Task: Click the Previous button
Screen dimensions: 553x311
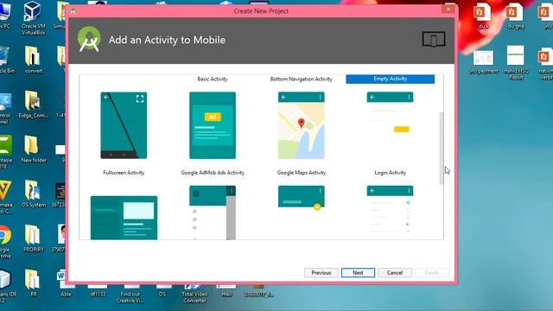Action: click(321, 273)
